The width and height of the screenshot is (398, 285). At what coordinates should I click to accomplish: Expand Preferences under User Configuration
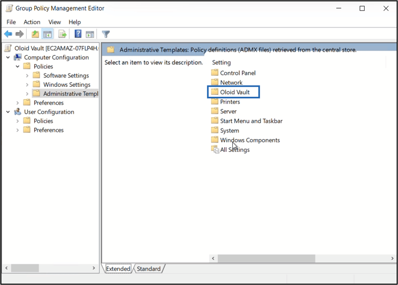[x=17, y=130]
